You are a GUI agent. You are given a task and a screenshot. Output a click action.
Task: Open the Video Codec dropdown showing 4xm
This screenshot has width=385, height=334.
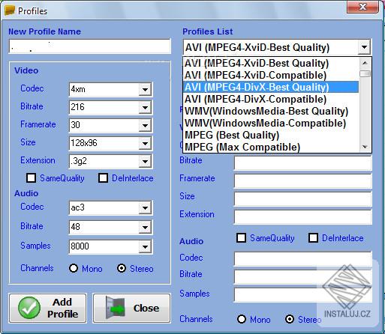click(145, 89)
